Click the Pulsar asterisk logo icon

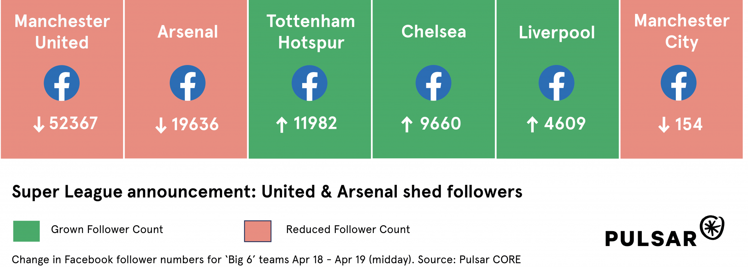[x=712, y=227]
